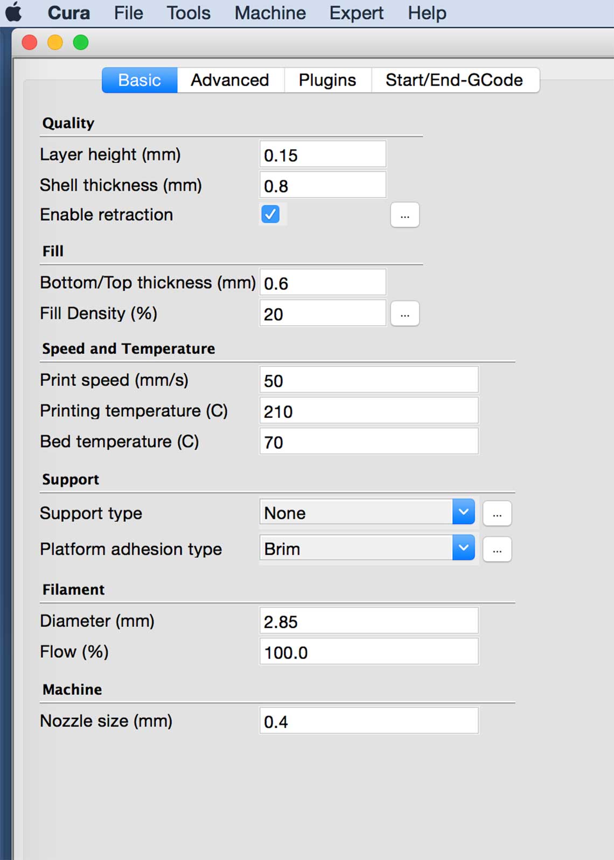Open the Expert menu
Screen dimensions: 614x860
[357, 13]
